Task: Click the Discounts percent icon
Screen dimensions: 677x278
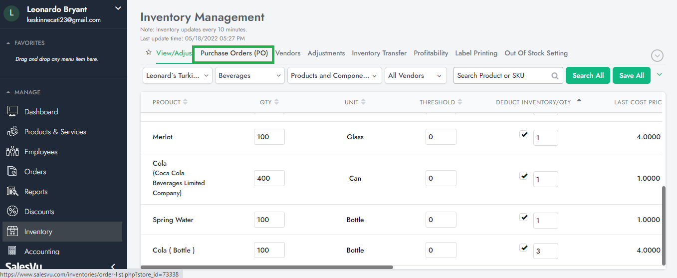Action: pyautogui.click(x=12, y=212)
